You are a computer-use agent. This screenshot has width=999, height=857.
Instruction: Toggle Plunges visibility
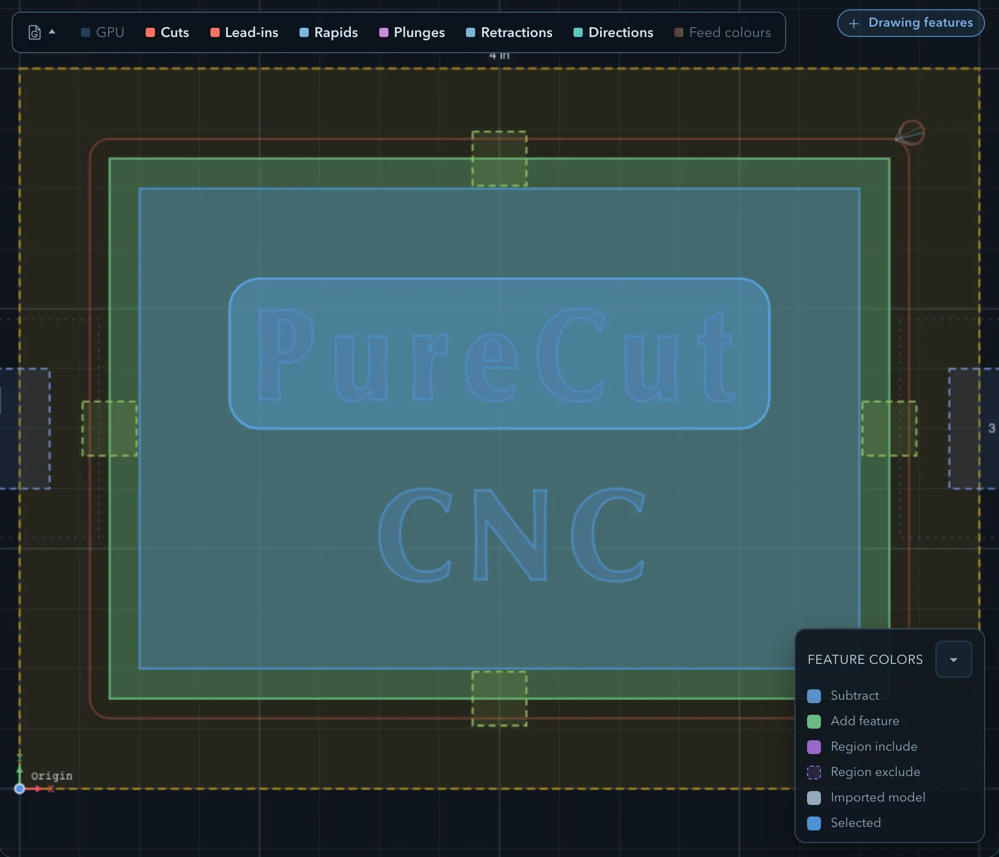click(412, 32)
